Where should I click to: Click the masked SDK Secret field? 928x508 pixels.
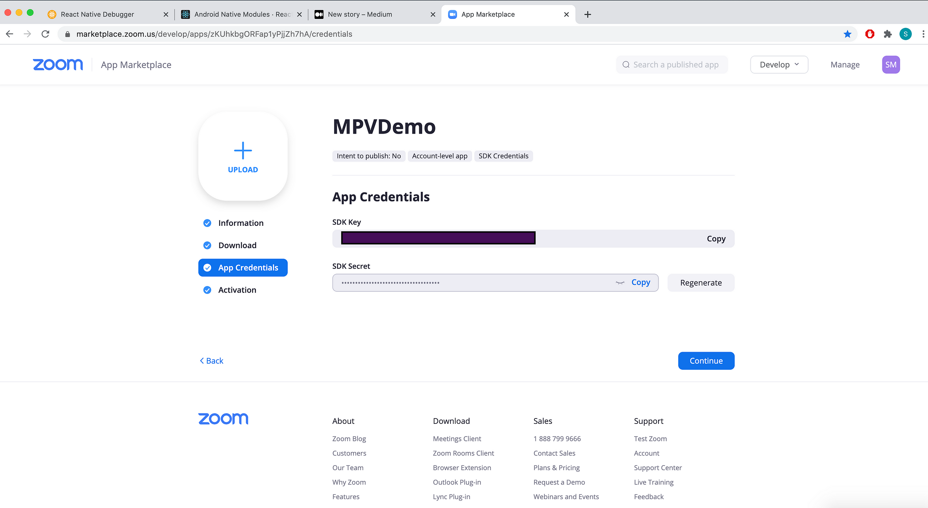(495, 283)
